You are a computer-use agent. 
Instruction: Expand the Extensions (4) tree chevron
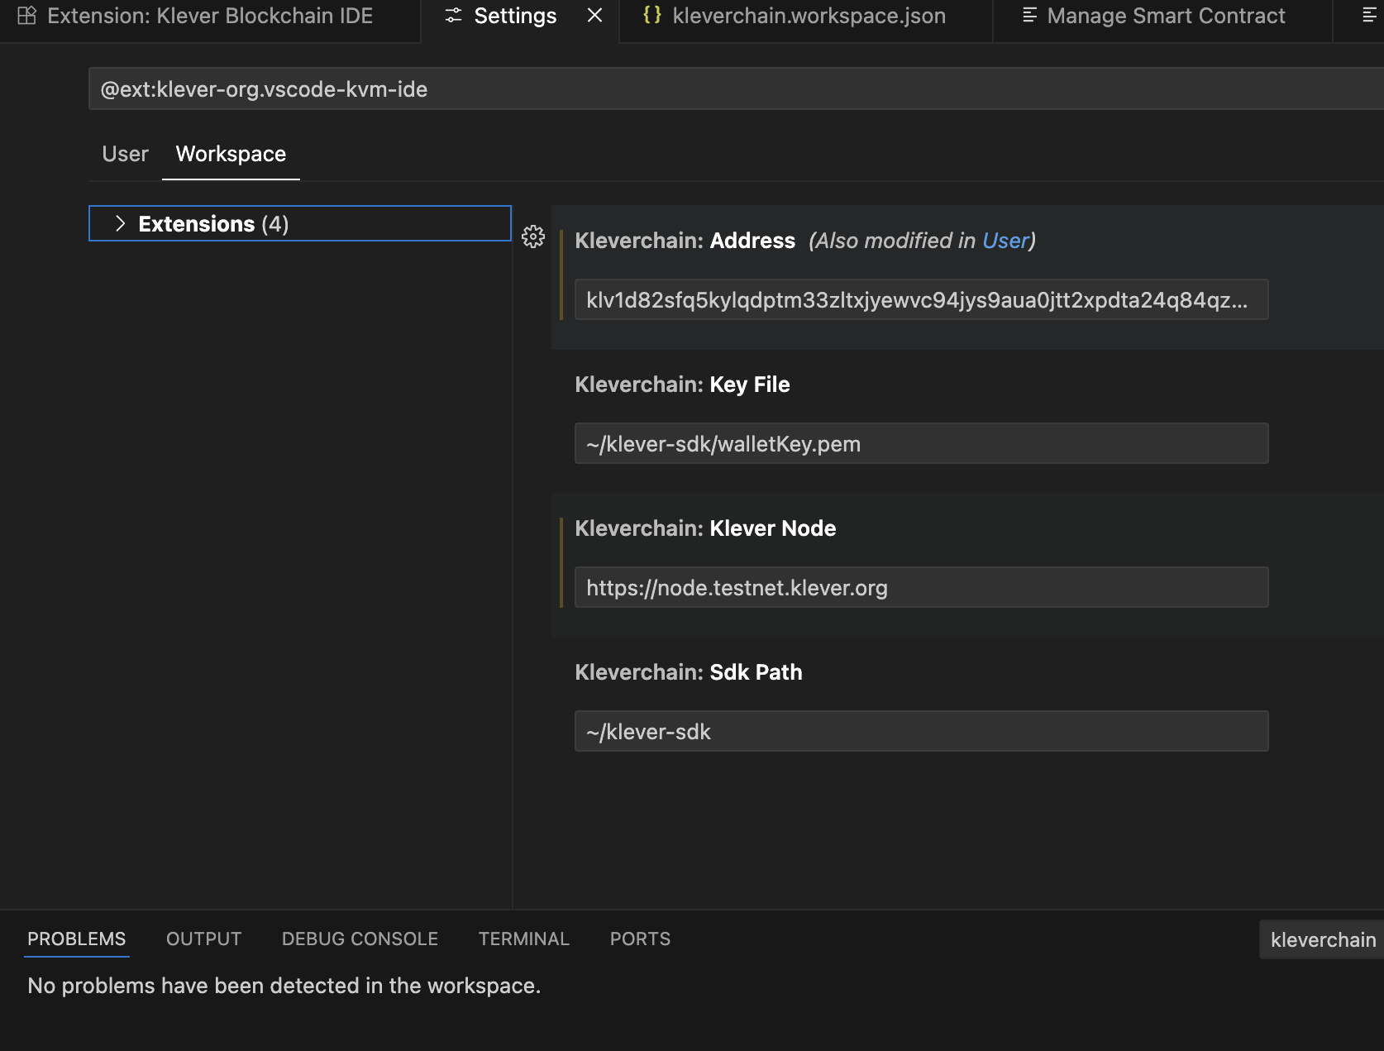(121, 224)
